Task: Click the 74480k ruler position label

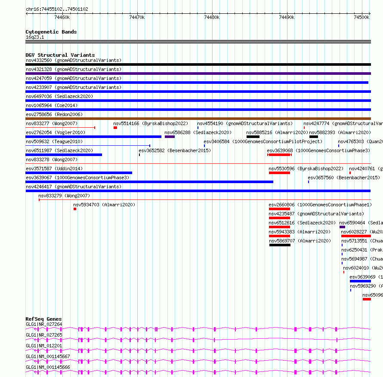Action: (212, 17)
